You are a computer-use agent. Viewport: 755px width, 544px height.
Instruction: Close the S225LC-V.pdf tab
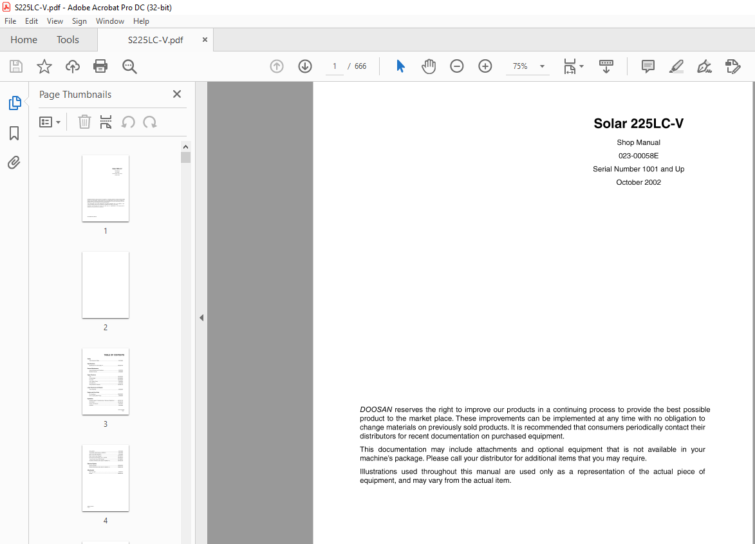click(205, 40)
